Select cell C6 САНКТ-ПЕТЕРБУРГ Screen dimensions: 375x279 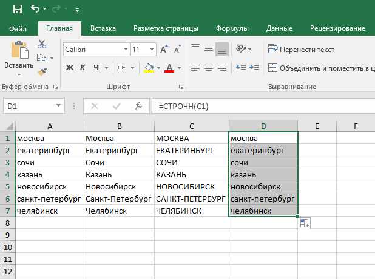[192, 199]
